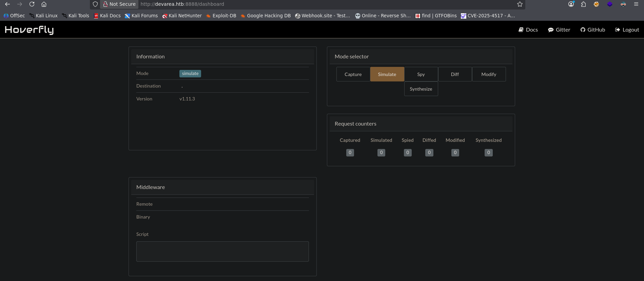Image resolution: width=644 pixels, height=281 pixels.
Task: Switch to Spy mode
Action: 421,74
